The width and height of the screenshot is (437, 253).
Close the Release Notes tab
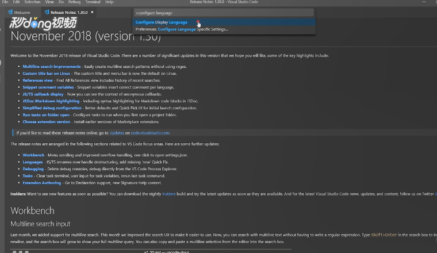92,12
